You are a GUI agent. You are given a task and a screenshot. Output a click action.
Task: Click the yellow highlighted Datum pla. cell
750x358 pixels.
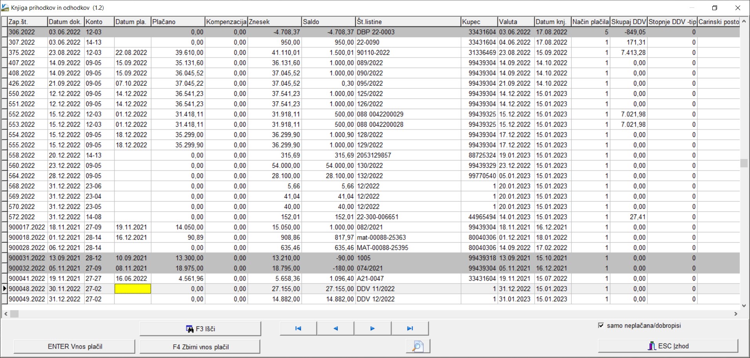133,289
